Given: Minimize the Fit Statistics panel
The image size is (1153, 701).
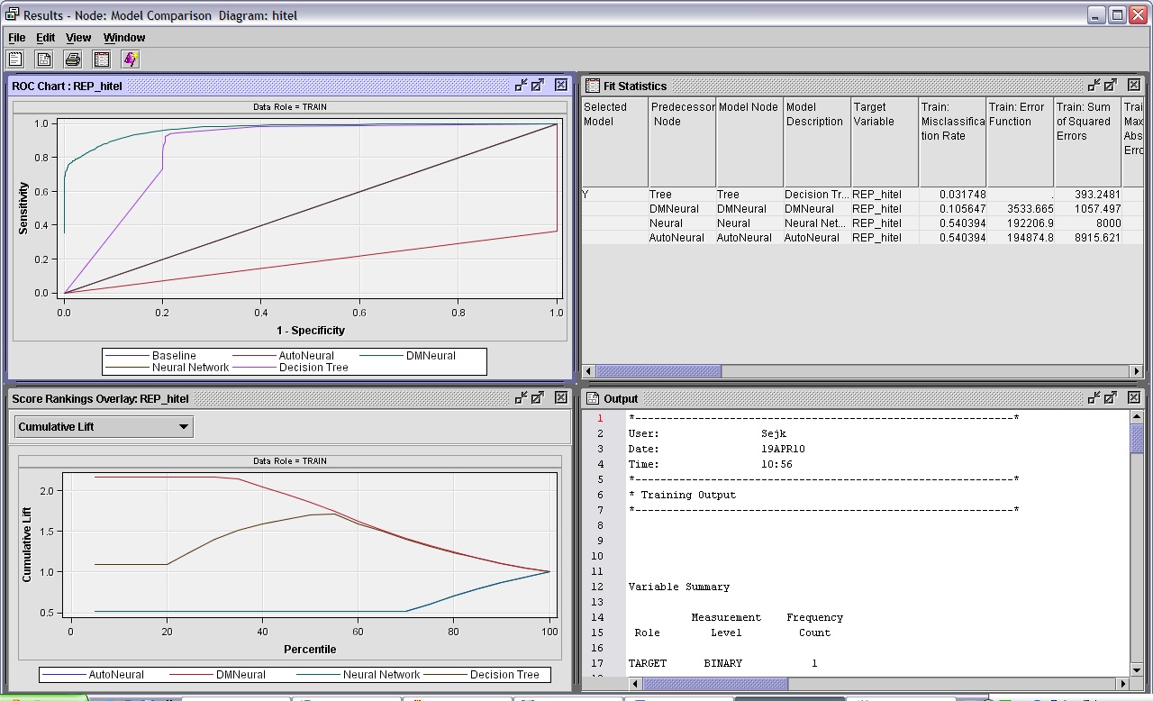Looking at the screenshot, I should tap(1094, 86).
